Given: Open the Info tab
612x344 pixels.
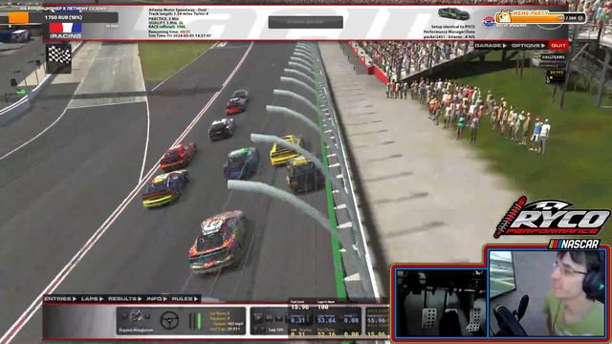Looking at the screenshot, I should click(157, 299).
